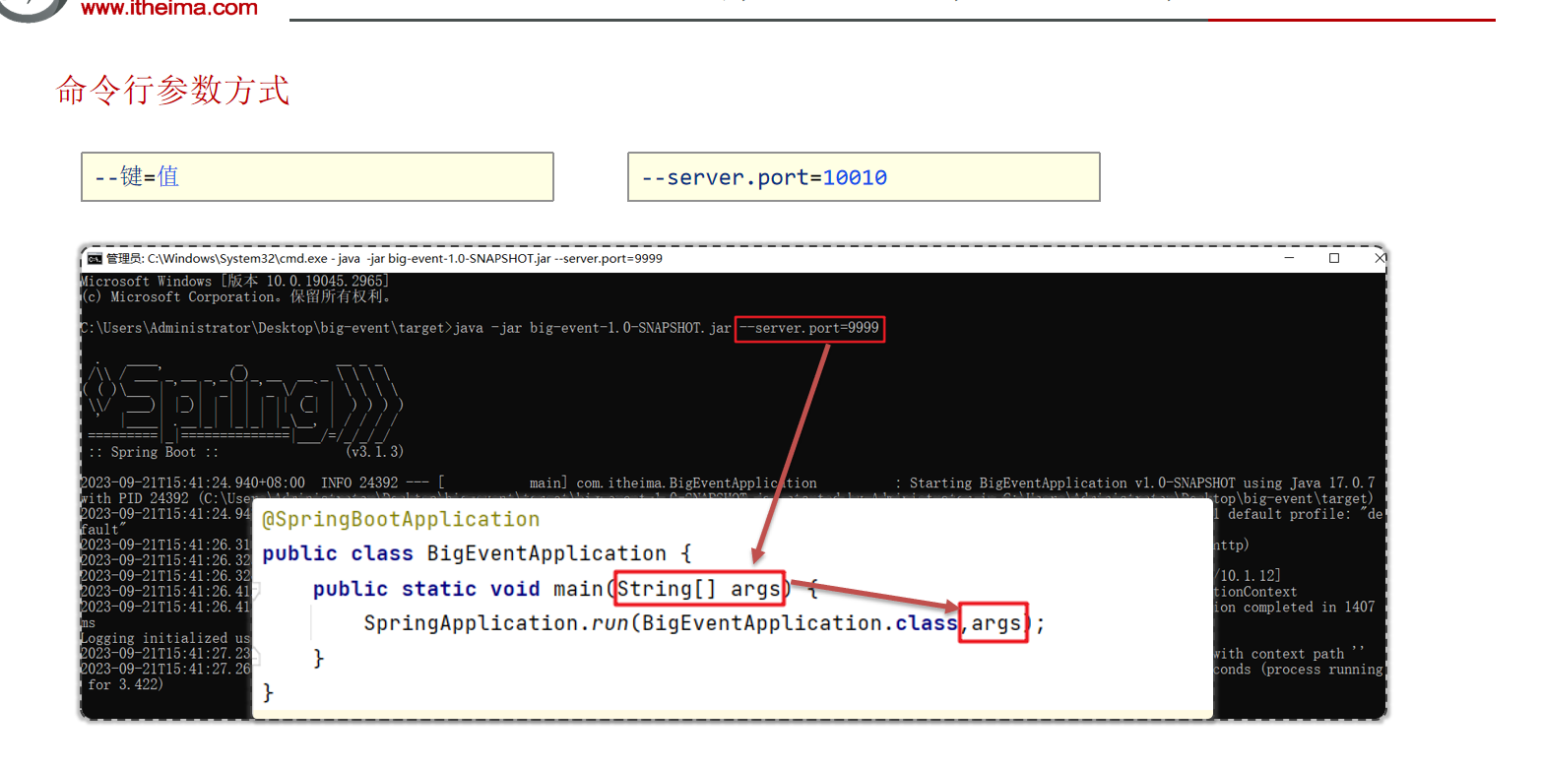Toggle the cmd window to fullscreen via maximize

(x=1334, y=258)
